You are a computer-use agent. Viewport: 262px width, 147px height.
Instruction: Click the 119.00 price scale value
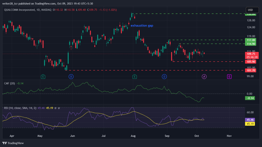(x=251, y=36)
